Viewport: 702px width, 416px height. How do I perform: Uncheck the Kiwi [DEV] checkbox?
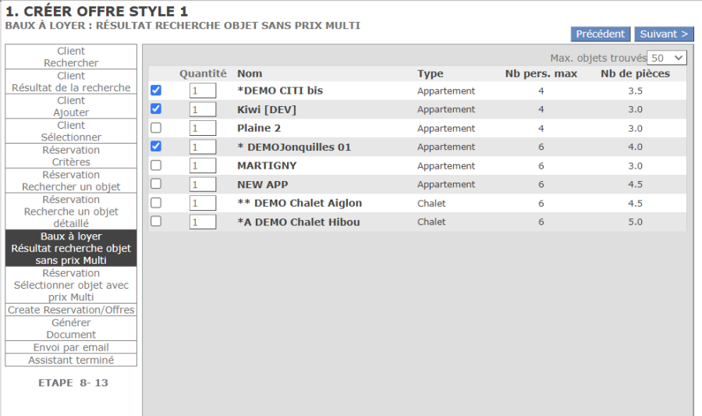(156, 109)
